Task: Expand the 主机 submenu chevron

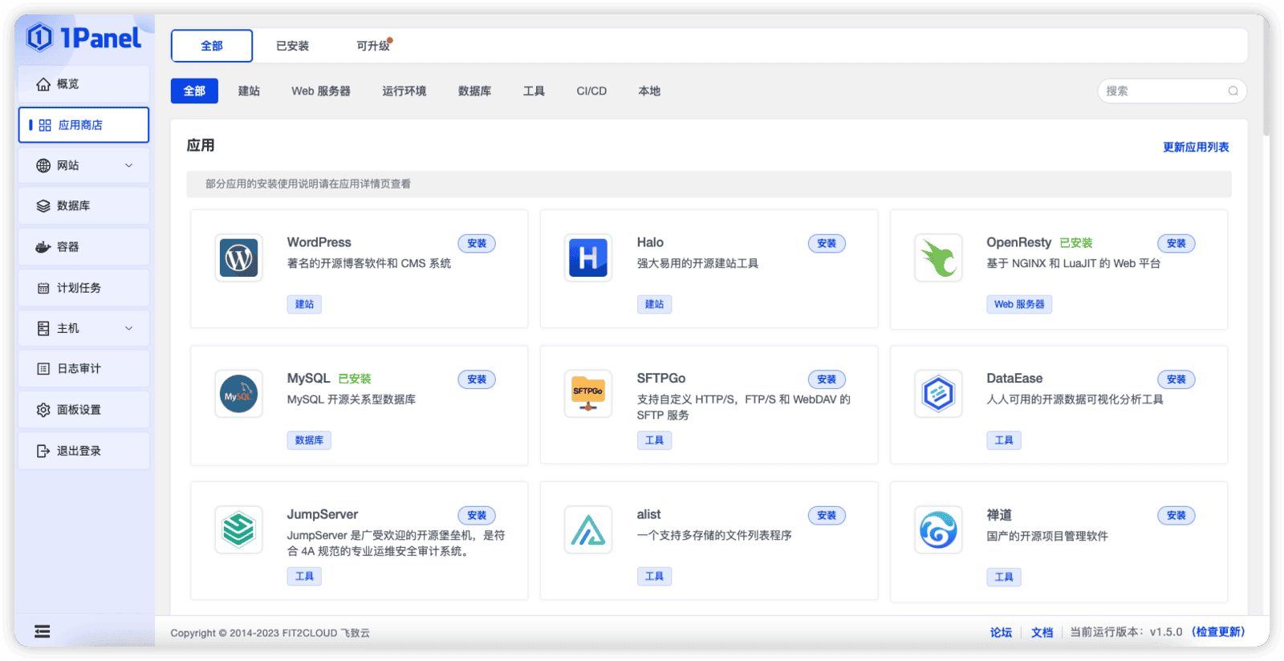Action: pyautogui.click(x=128, y=328)
